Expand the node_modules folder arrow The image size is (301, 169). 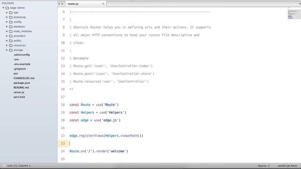click(7, 31)
